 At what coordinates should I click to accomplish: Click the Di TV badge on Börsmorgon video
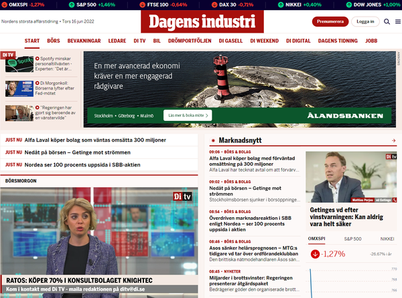pyautogui.click(x=182, y=196)
